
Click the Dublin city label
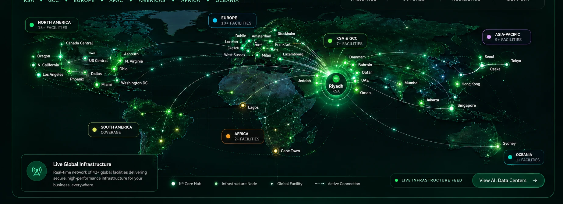241,36
